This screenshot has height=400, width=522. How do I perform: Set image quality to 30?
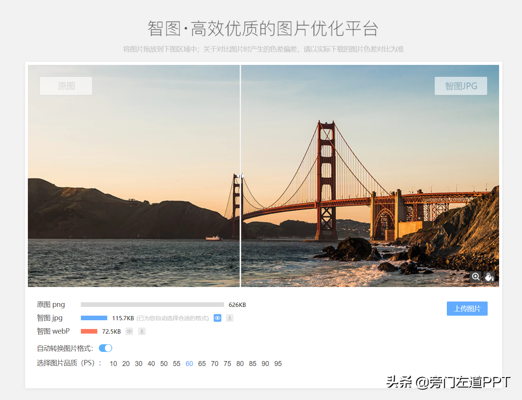click(x=139, y=364)
